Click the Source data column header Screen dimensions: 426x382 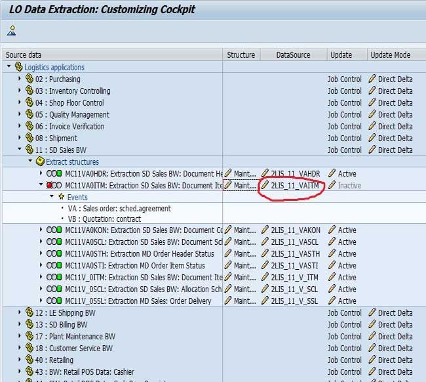click(112, 55)
